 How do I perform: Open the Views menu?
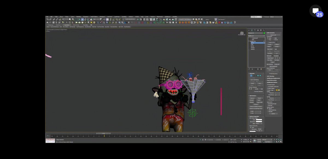click(67, 17)
